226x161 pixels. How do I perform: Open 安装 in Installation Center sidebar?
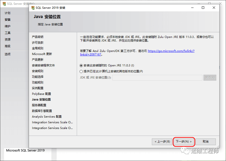[x=8, y=20]
